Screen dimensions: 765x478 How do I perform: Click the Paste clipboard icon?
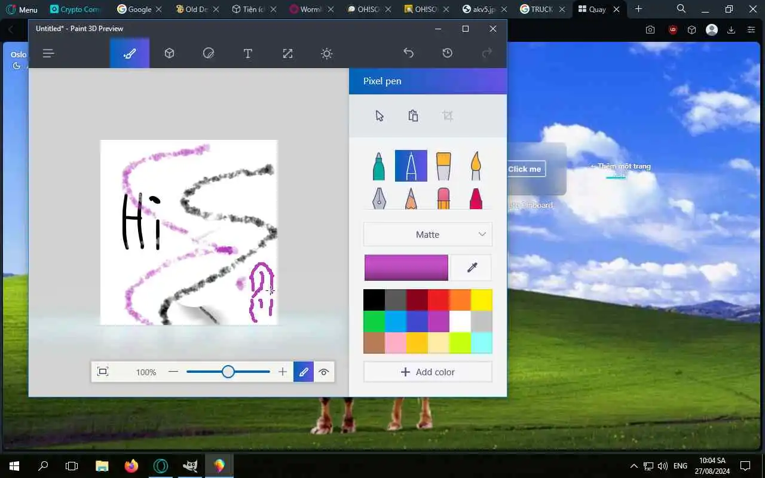413,116
